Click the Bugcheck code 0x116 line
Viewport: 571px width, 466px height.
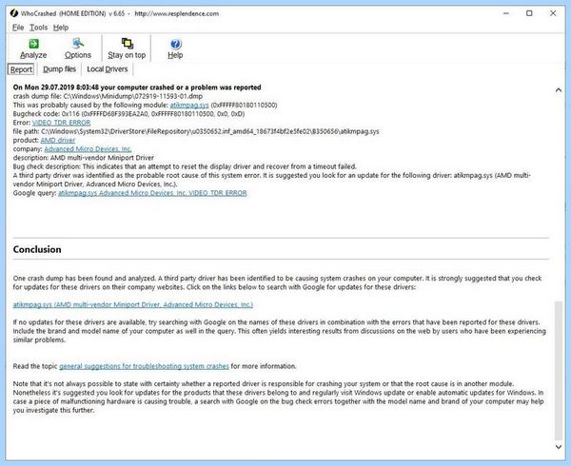click(128, 114)
